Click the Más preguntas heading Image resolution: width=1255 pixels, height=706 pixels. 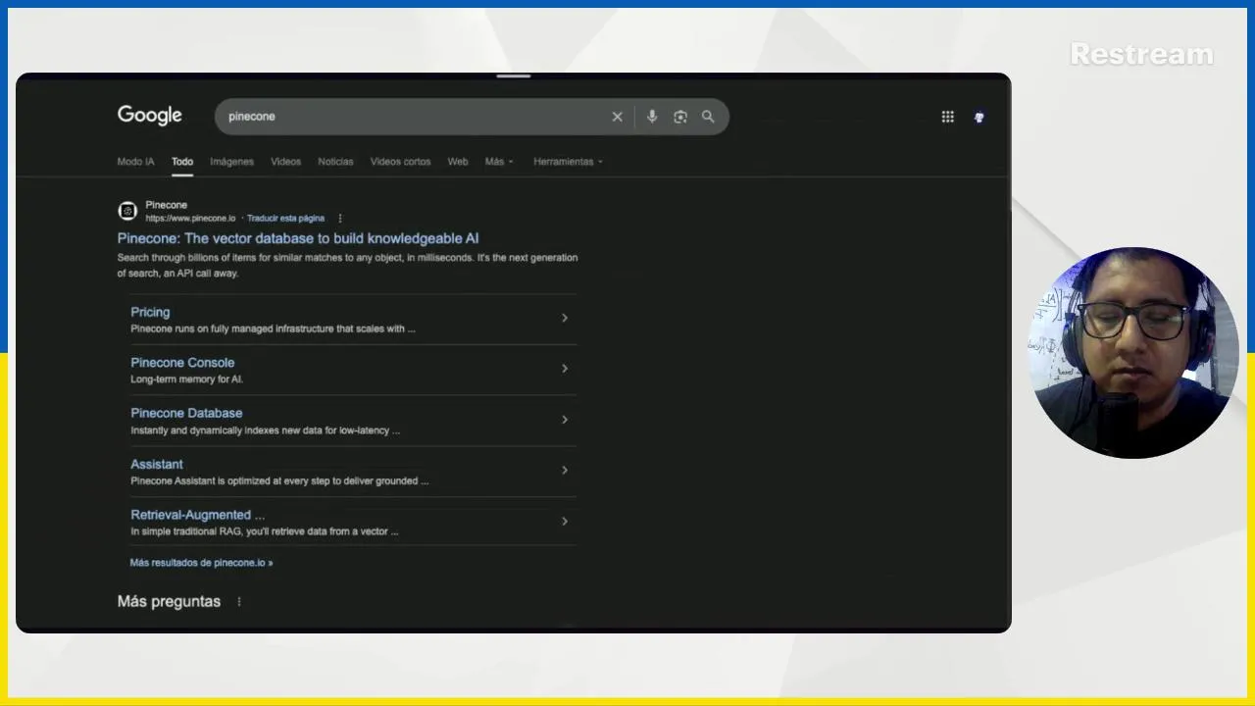pyautogui.click(x=169, y=601)
